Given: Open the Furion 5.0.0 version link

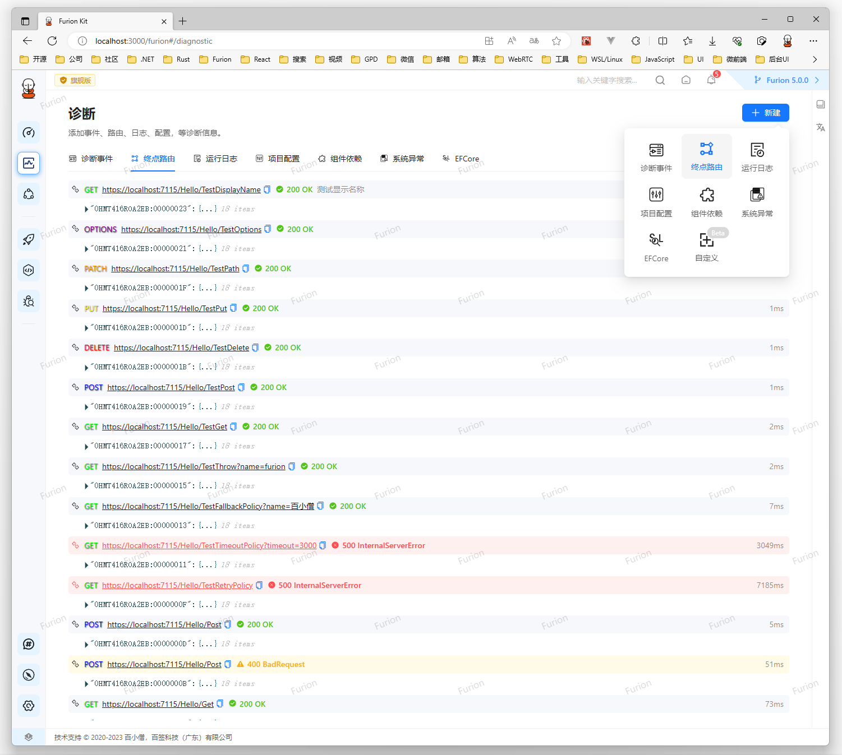Looking at the screenshot, I should point(787,80).
